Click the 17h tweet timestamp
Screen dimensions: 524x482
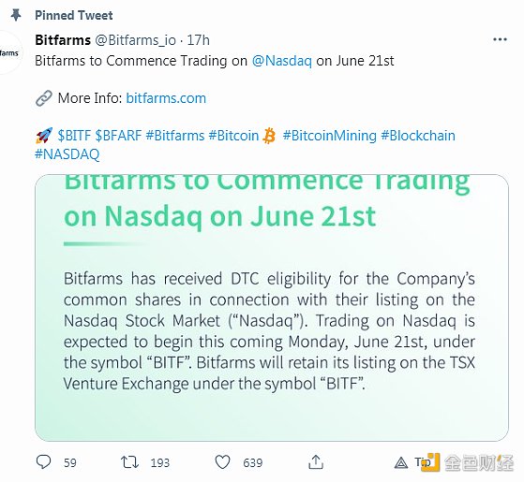coord(198,40)
